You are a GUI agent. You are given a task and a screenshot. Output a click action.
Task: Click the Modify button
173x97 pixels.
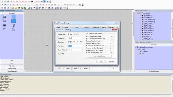pyautogui.click(x=85, y=68)
